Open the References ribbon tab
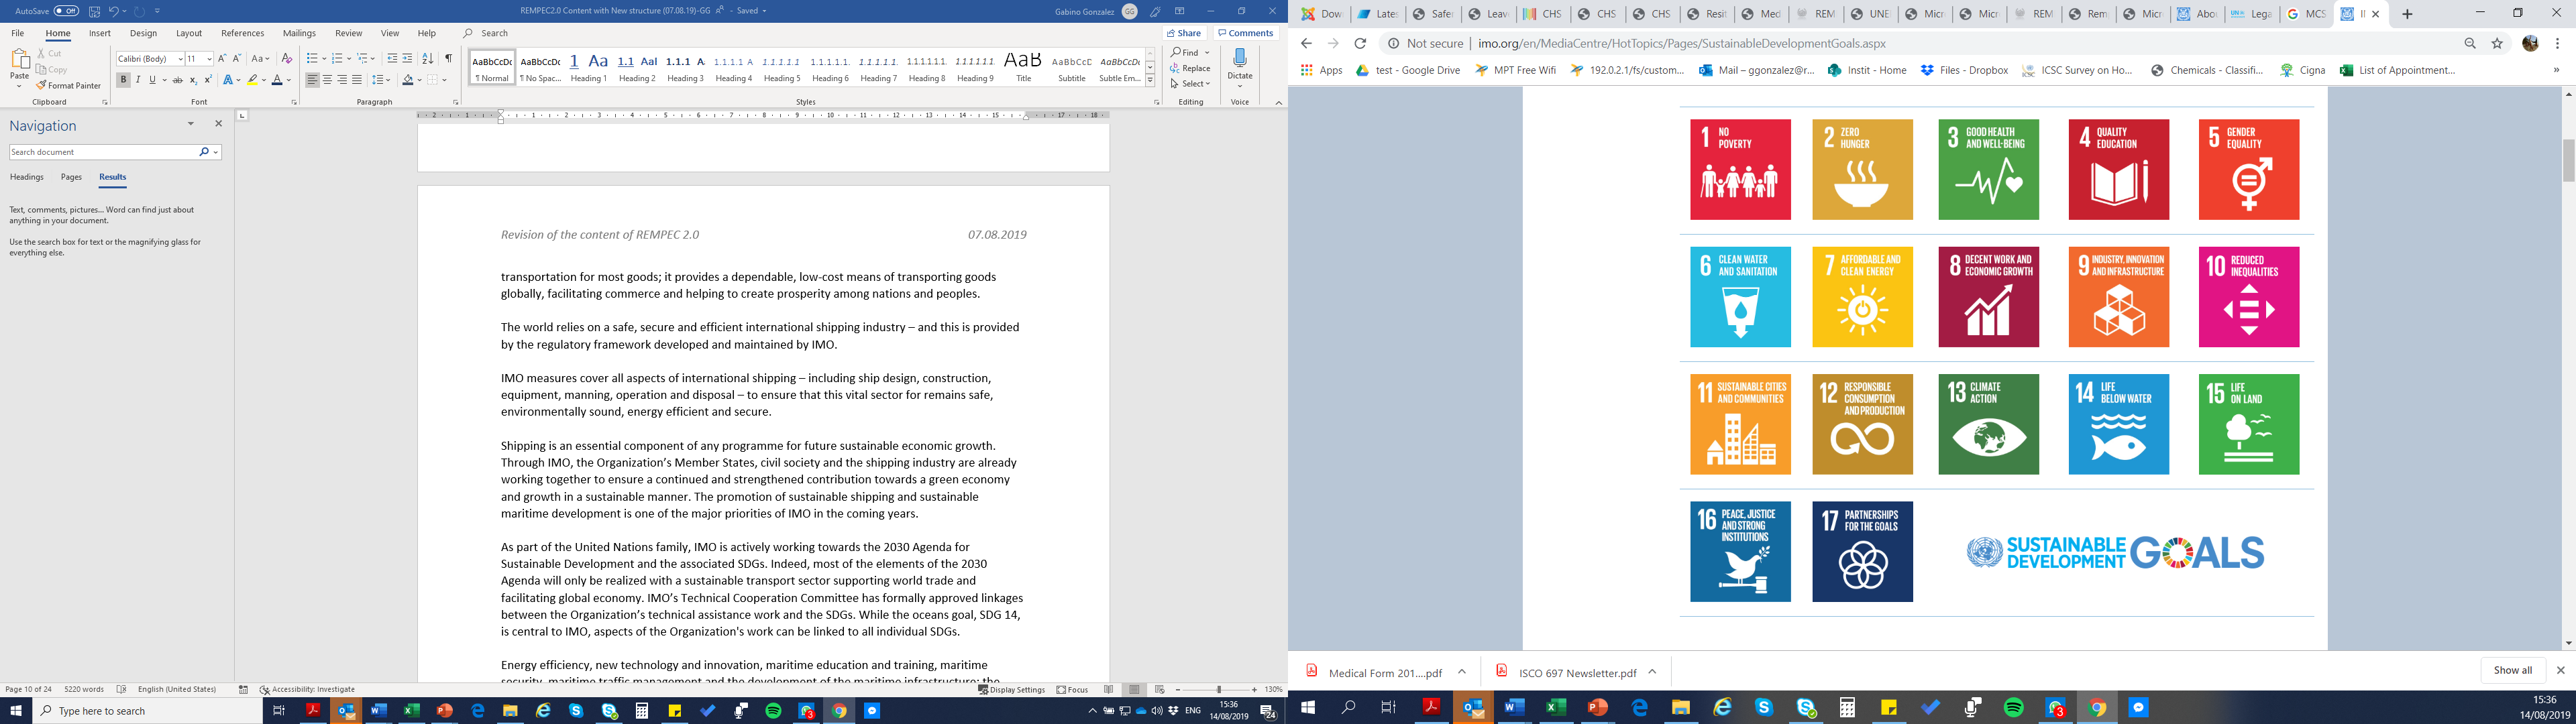 click(242, 33)
